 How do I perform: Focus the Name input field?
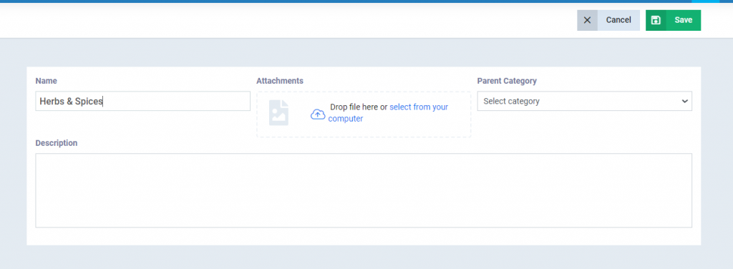pos(143,101)
